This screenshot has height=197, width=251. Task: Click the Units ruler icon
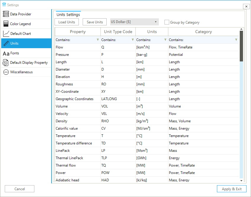click(6, 43)
